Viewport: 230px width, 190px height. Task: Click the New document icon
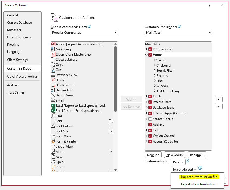(x=53, y=157)
